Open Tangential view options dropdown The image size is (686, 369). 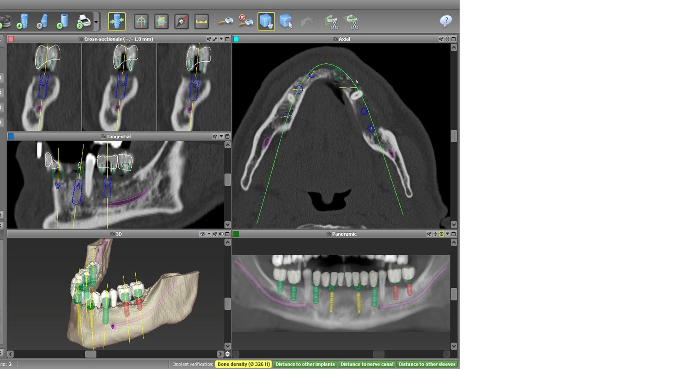(221, 137)
